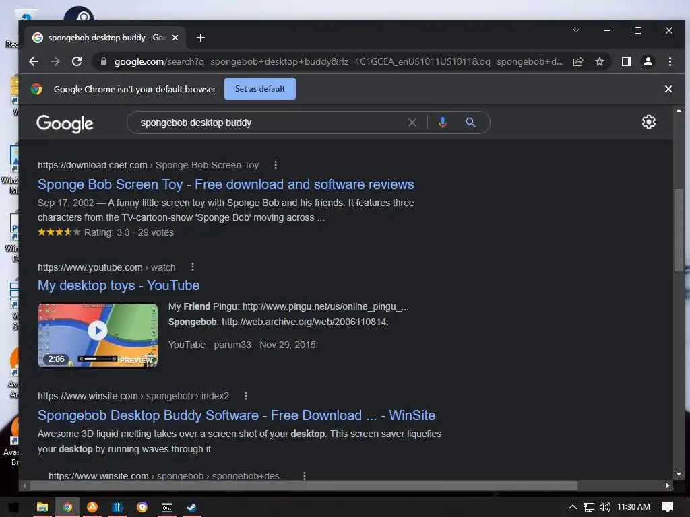
Task: Open the My desktop toys YouTube result
Action: click(x=119, y=285)
